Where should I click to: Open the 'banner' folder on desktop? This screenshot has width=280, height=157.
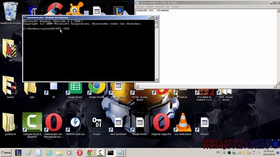pos(9,85)
